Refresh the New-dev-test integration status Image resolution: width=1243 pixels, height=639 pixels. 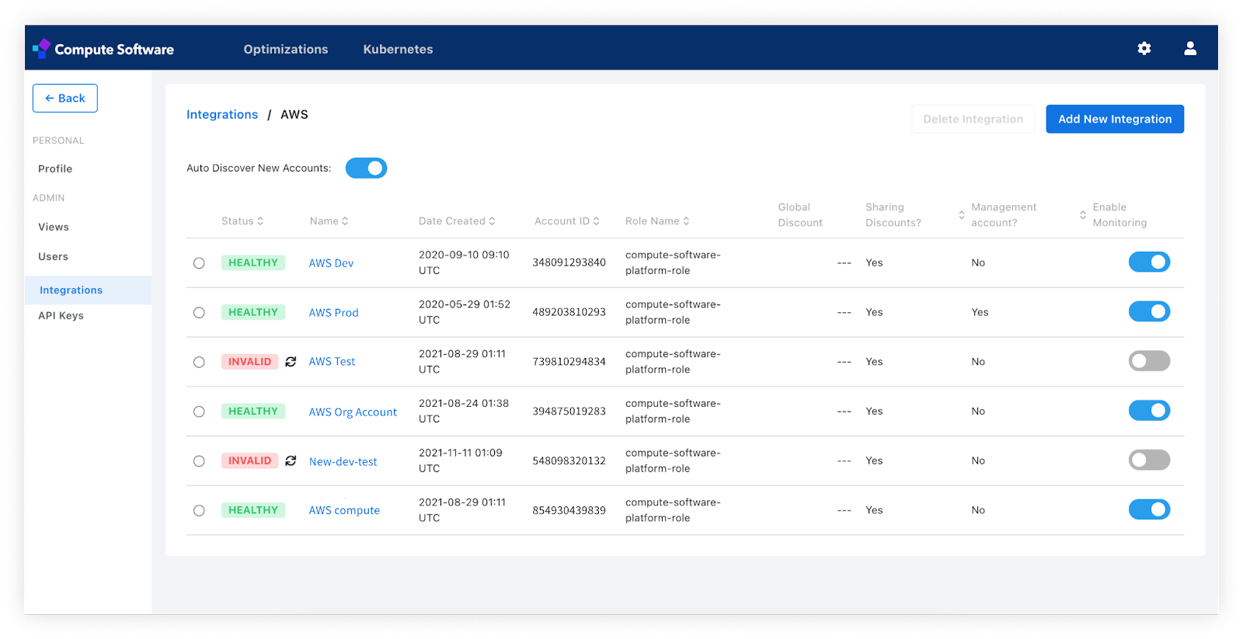click(291, 461)
